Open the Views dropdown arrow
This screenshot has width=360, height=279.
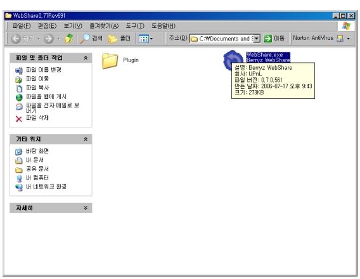(x=151, y=39)
